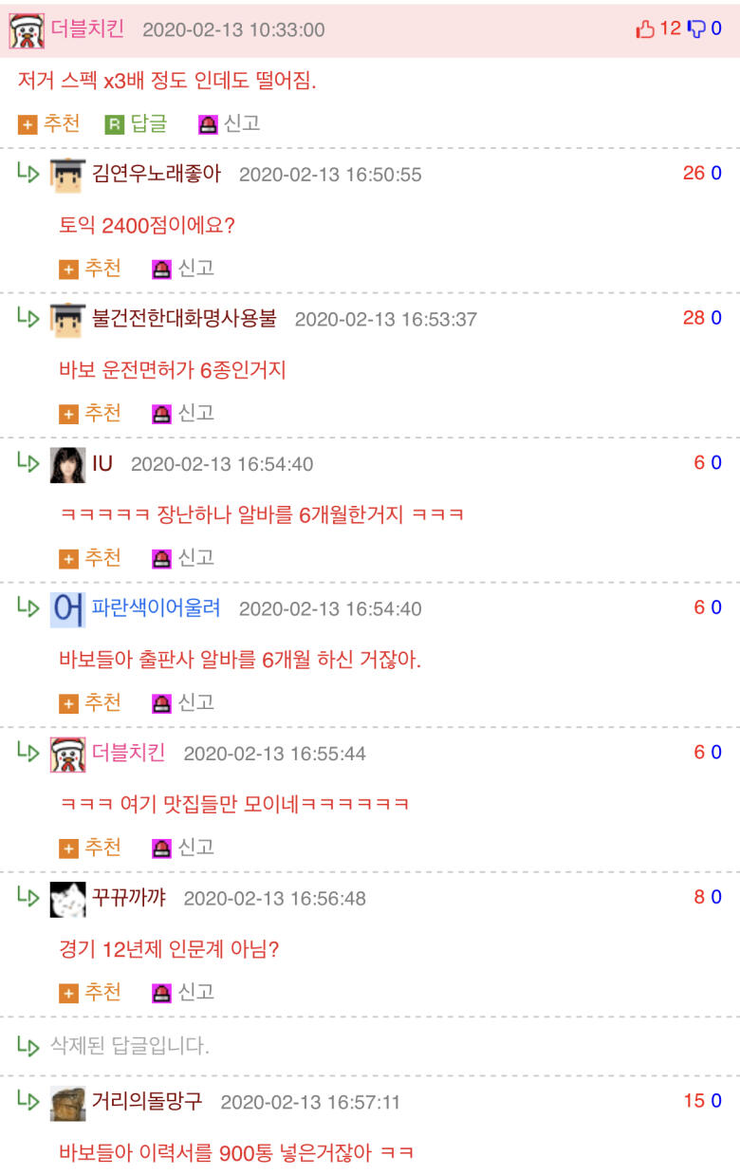Image resolution: width=740 pixels, height=1175 pixels.
Task: Click 신고 siren icon under 김연우노래좋아's reply
Action: pos(162,270)
